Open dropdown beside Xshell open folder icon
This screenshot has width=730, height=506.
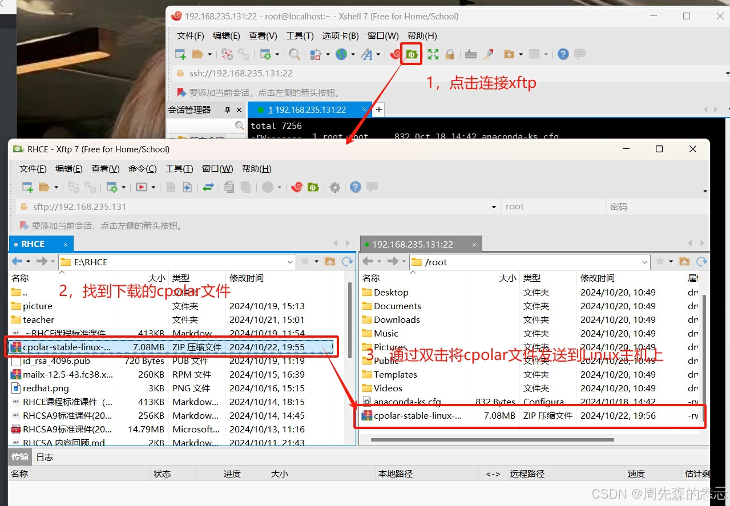209,54
